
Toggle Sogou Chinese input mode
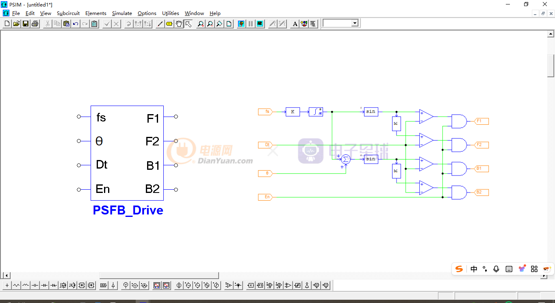474,269
